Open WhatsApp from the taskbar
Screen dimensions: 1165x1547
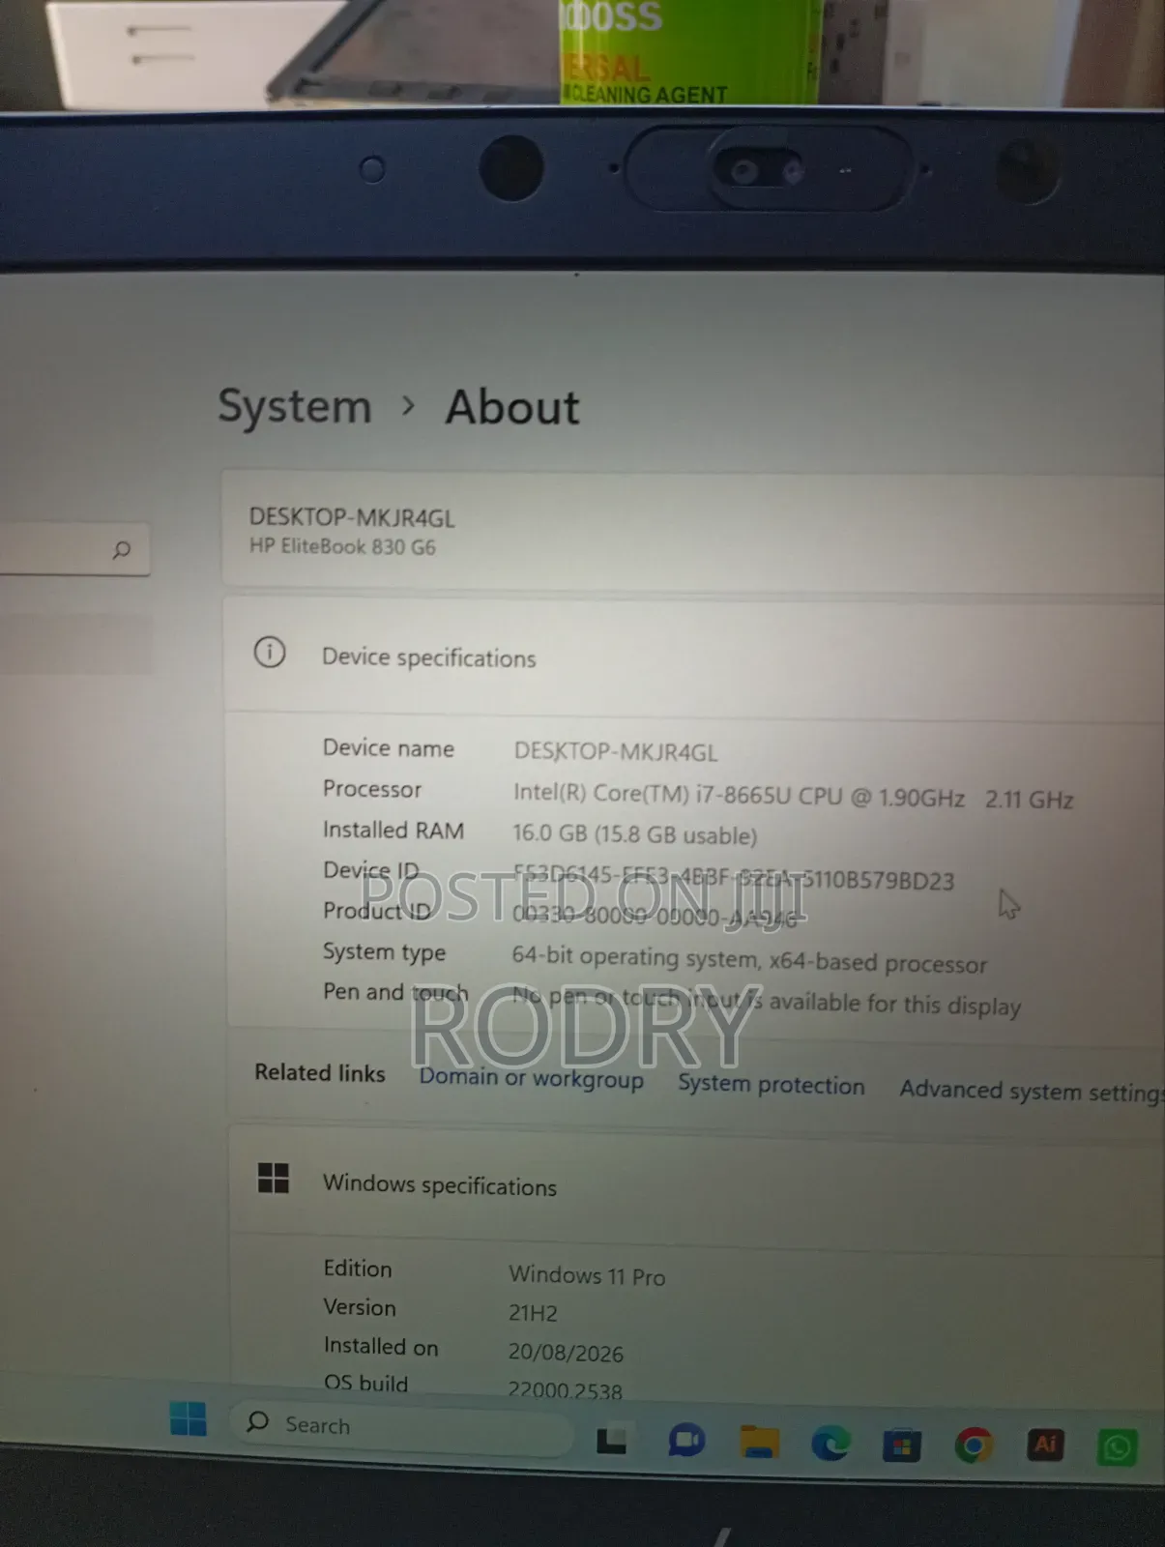tap(1117, 1447)
